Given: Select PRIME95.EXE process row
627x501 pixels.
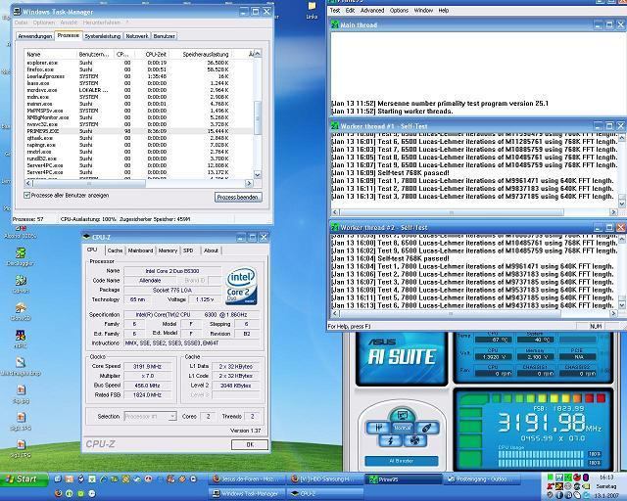Looking at the screenshot, I should 139,131.
